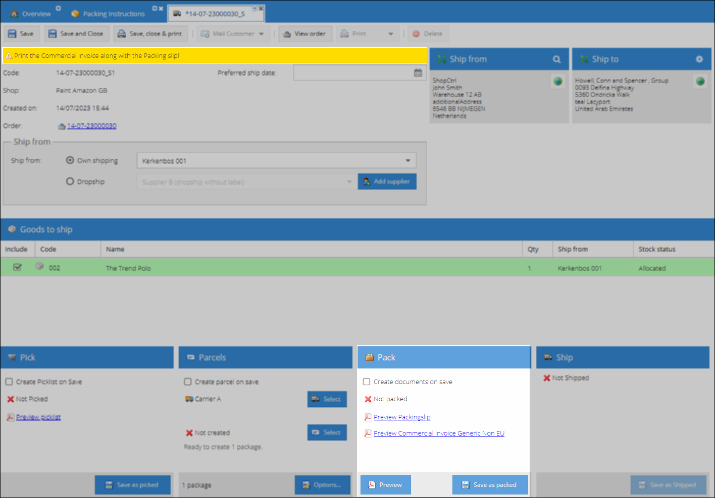Click the PDF icon next to Preview picklist
Image resolution: width=715 pixels, height=498 pixels.
coord(11,417)
